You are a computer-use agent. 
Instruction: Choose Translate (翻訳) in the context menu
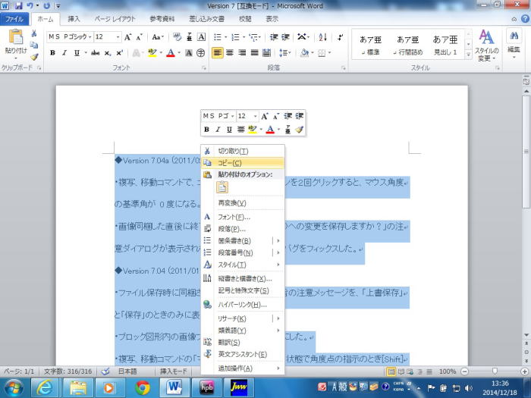243,343
